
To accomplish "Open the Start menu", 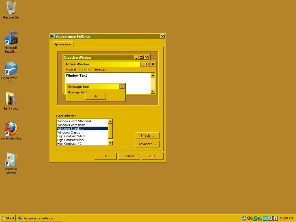I will point(8,218).
